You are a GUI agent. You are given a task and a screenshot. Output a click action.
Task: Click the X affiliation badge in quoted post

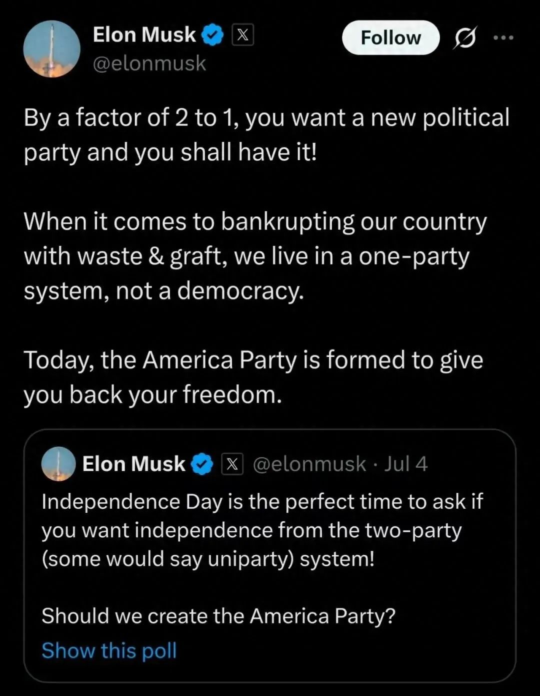click(x=232, y=464)
